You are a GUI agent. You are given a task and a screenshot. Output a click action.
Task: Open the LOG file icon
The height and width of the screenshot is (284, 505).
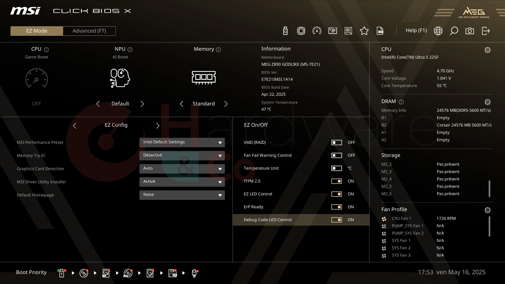(x=380, y=31)
